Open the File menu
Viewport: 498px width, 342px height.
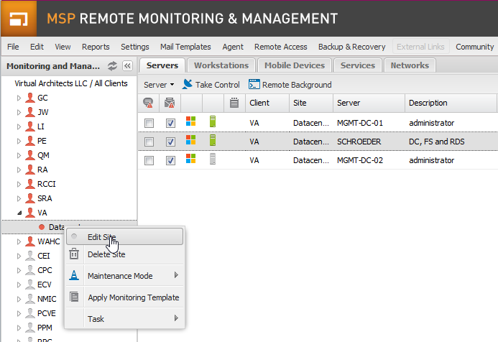(13, 47)
